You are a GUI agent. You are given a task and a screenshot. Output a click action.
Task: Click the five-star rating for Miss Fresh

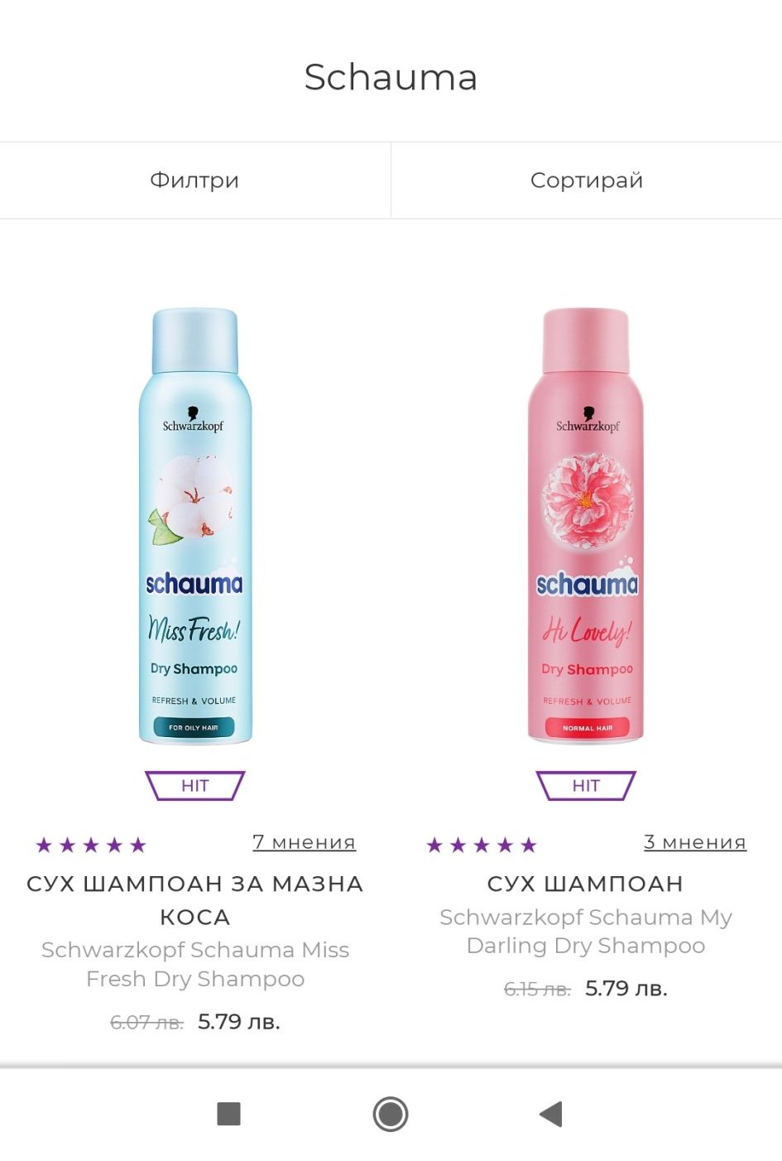(91, 845)
